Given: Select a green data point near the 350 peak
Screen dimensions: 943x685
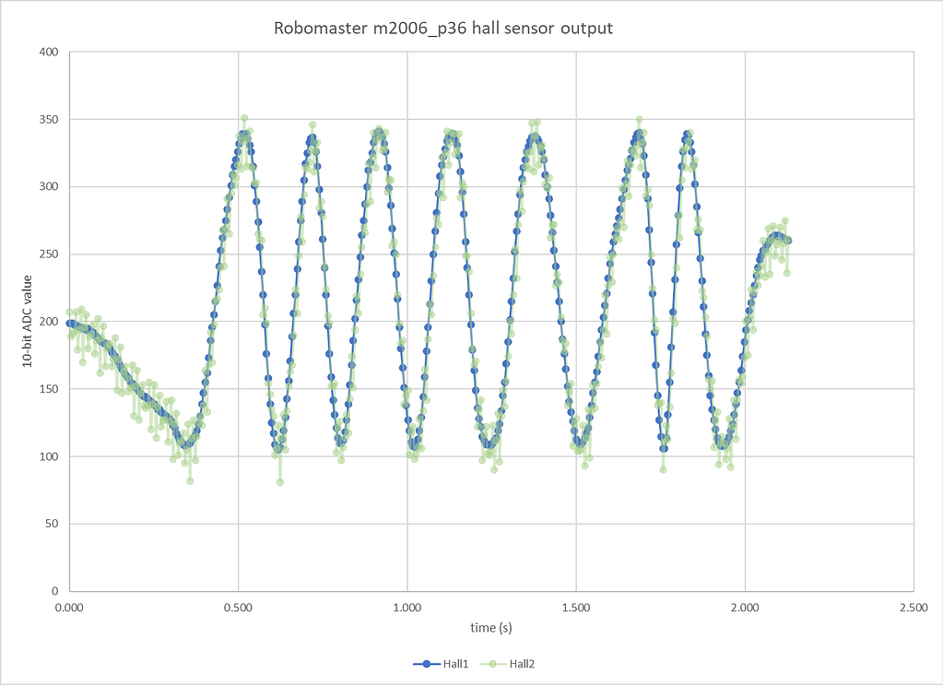Looking at the screenshot, I should pyautogui.click(x=244, y=118).
